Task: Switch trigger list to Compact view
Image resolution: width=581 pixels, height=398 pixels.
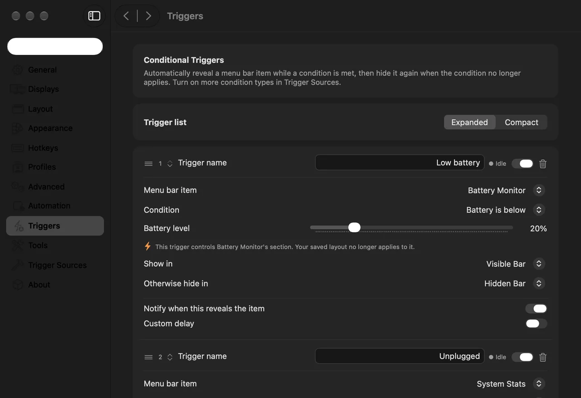Action: click(521, 122)
